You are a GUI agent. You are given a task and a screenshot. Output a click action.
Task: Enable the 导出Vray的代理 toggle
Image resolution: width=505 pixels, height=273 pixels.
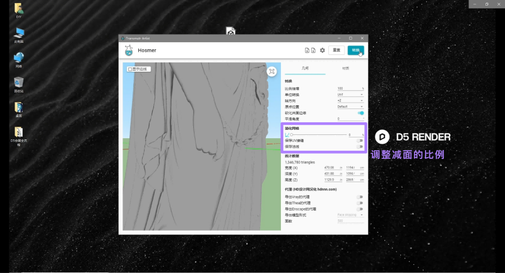[360, 197]
